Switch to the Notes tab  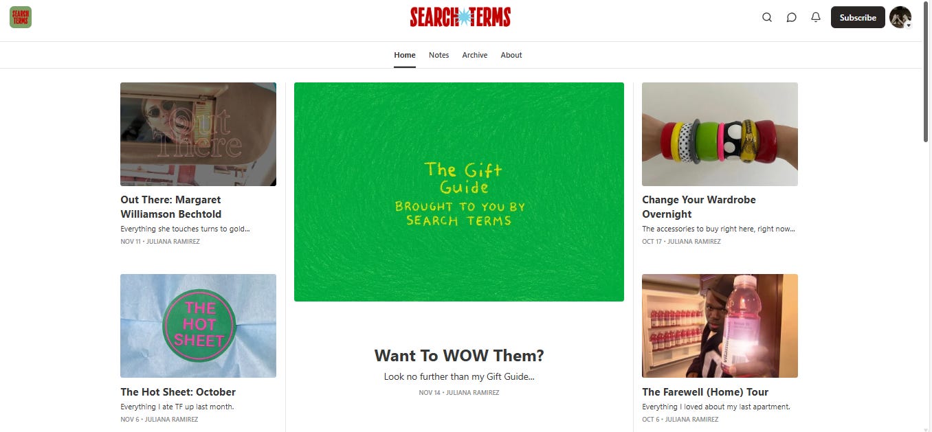tap(439, 55)
